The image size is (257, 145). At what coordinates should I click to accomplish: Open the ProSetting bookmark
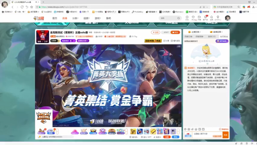point(138,12)
